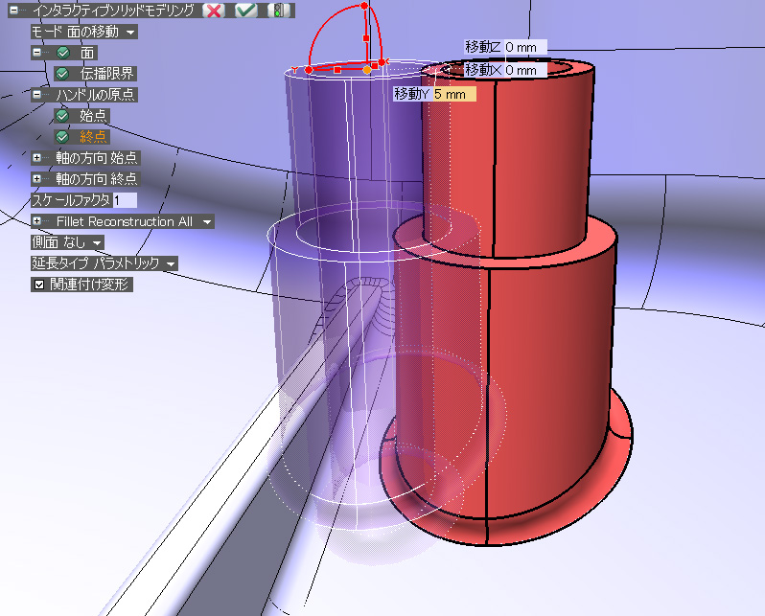Screen dimensions: 765x616
Task: Confirm modeling with the green checkmark icon
Action: pyautogui.click(x=246, y=11)
